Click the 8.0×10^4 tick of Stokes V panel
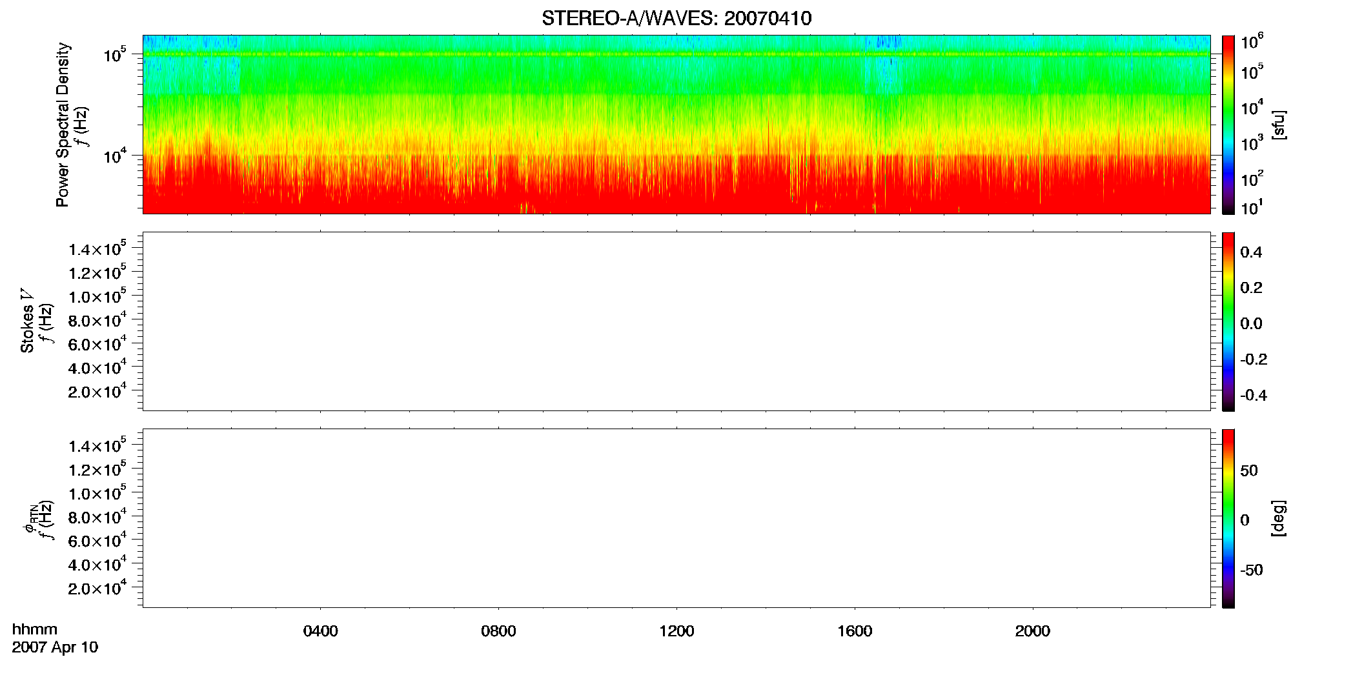1353x697 pixels. tap(97, 319)
